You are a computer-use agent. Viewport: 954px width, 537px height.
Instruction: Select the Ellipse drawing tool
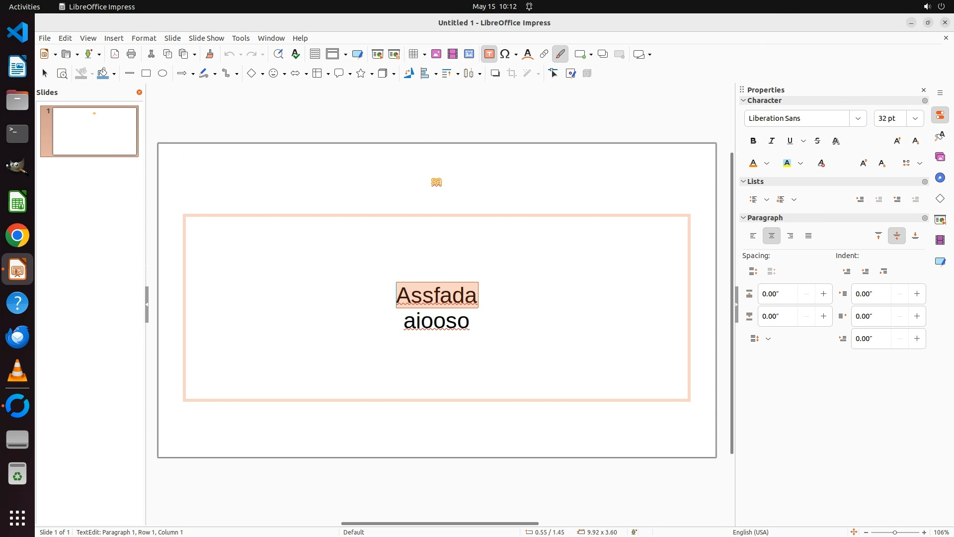click(x=162, y=73)
